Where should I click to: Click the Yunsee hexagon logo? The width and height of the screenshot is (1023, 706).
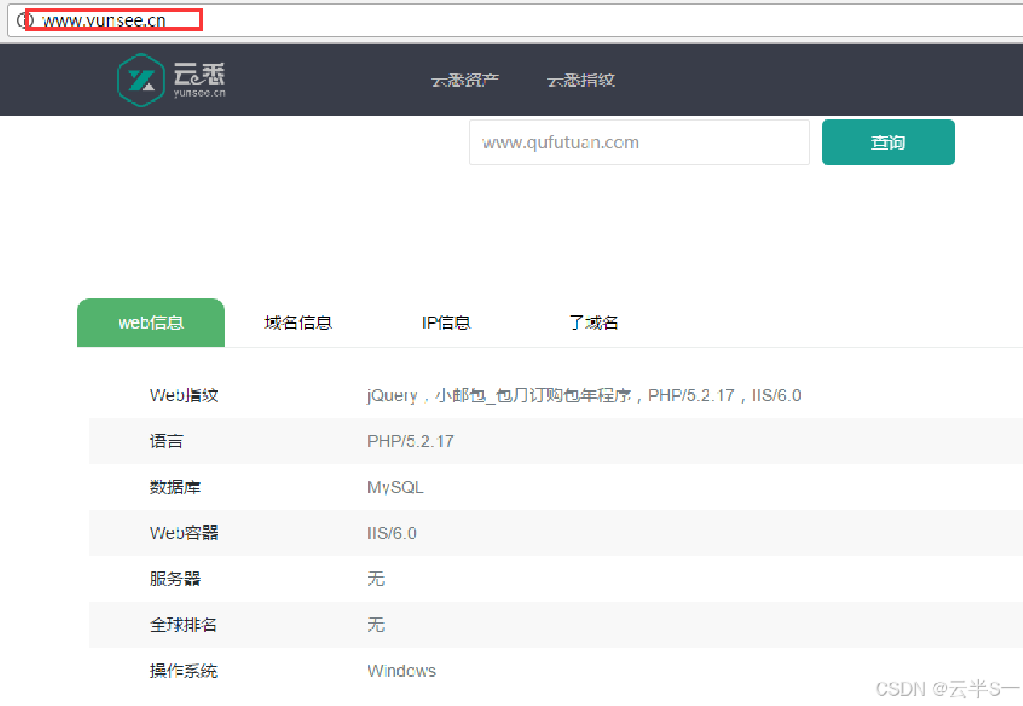click(141, 80)
